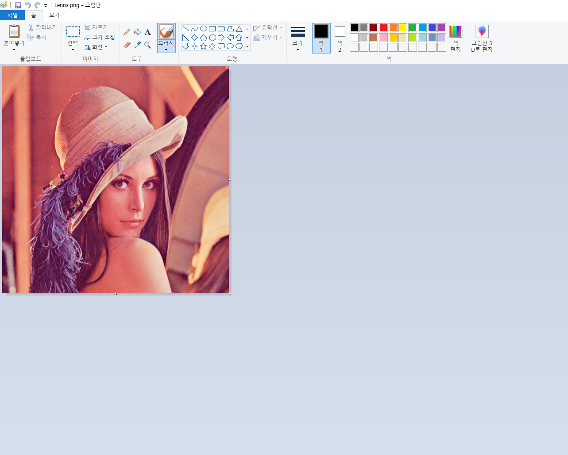Choose the Left arrow shape
Viewport: 568px width, 455px height.
click(230, 38)
